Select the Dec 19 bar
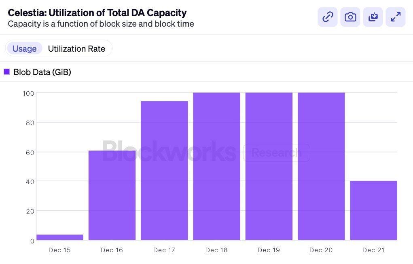The height and width of the screenshot is (264, 413). click(269, 166)
